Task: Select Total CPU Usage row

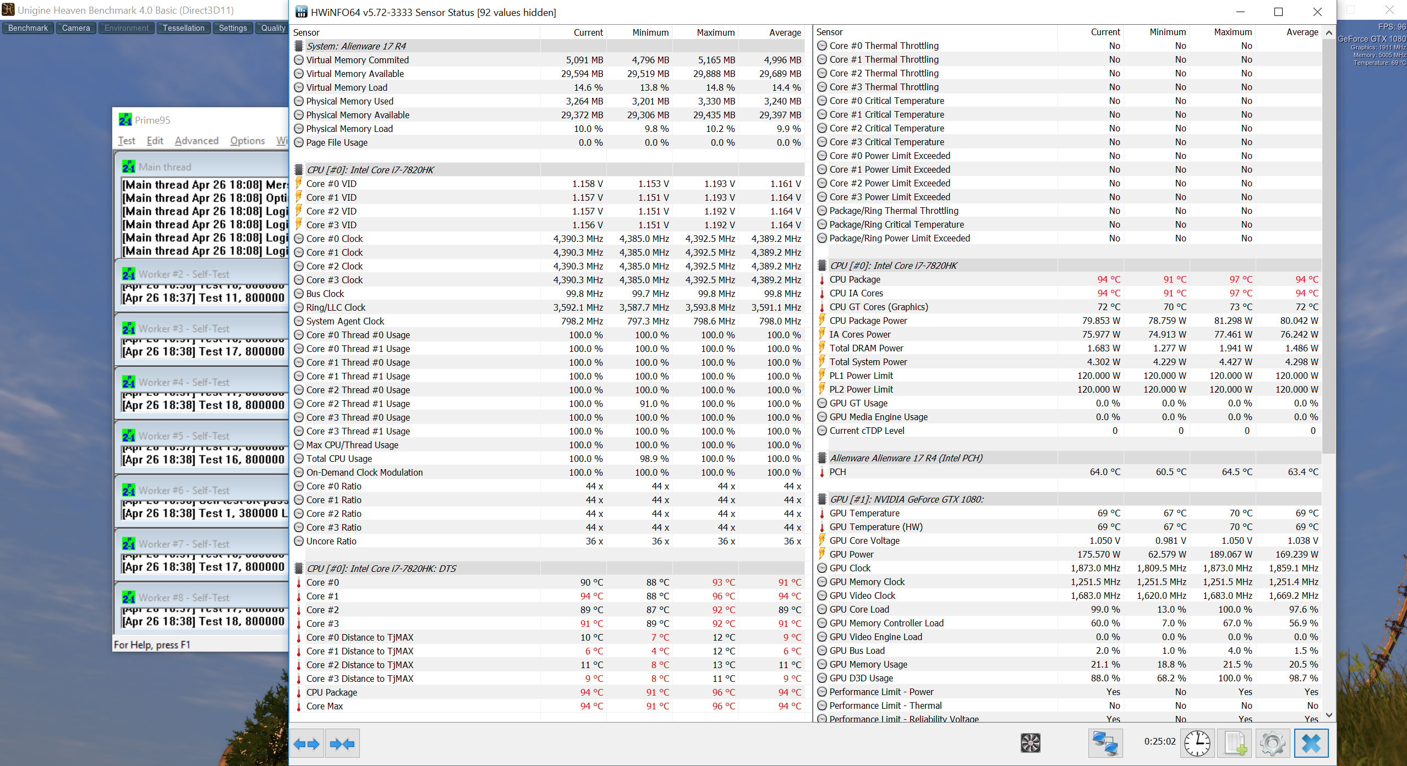Action: (549, 458)
